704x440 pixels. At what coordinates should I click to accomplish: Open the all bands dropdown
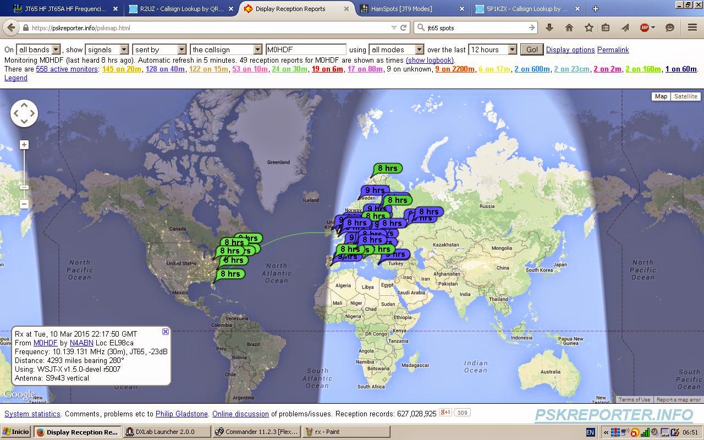(x=38, y=50)
